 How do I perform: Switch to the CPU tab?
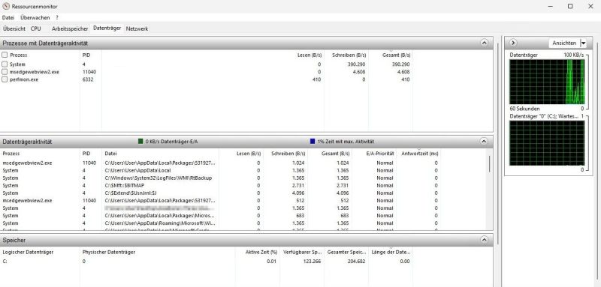tap(35, 28)
